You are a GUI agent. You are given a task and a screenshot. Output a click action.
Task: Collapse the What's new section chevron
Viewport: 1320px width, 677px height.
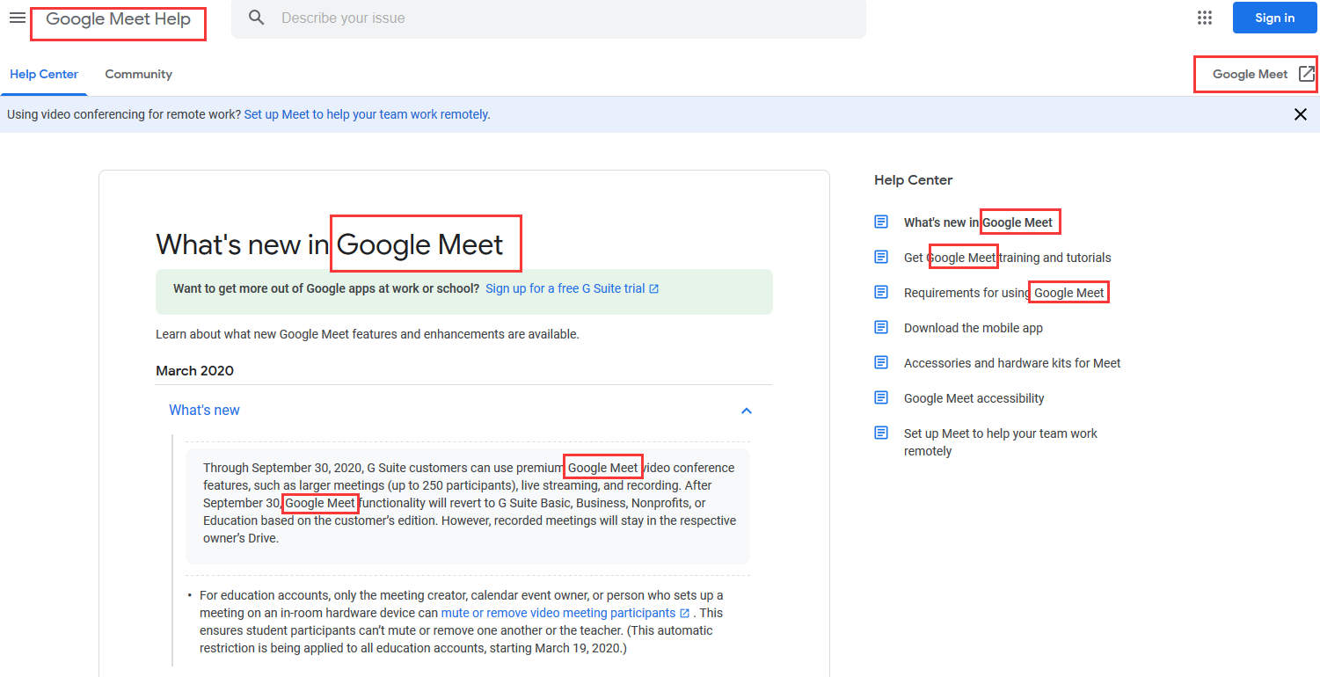[747, 411]
